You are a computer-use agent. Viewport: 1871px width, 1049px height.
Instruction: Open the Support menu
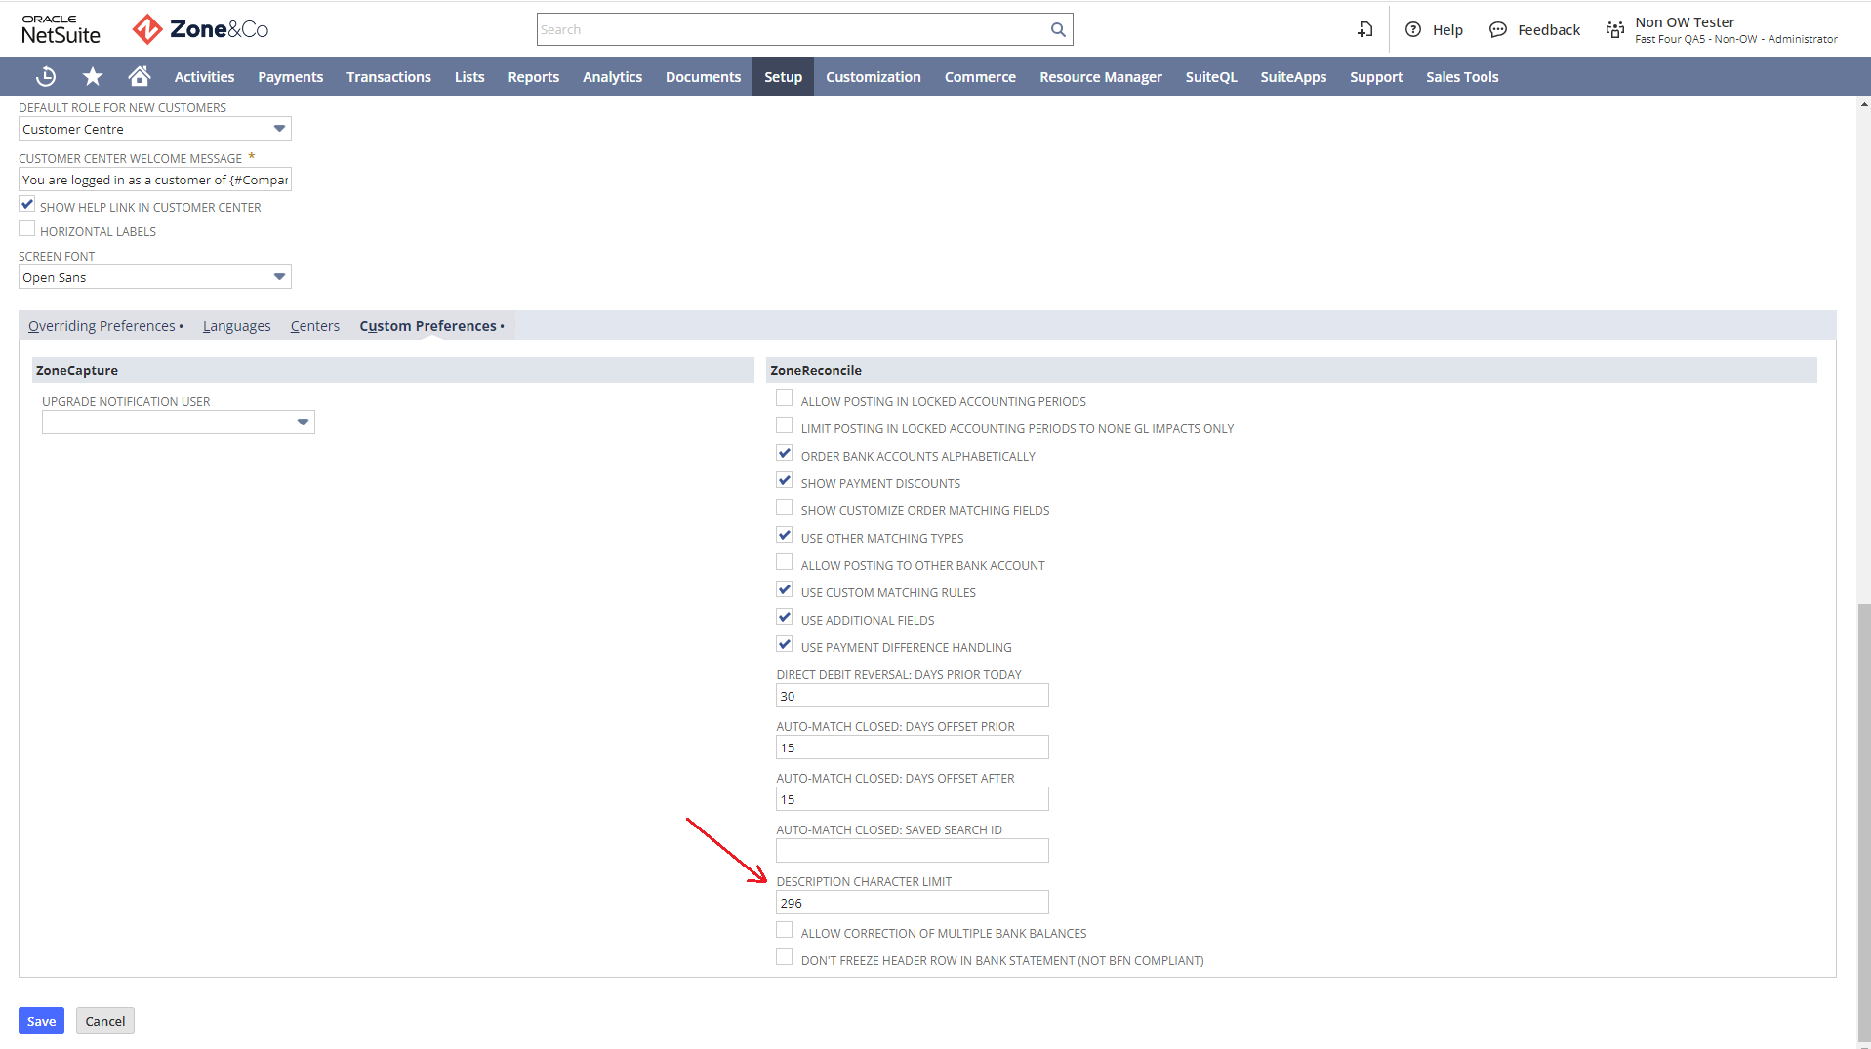pos(1376,77)
